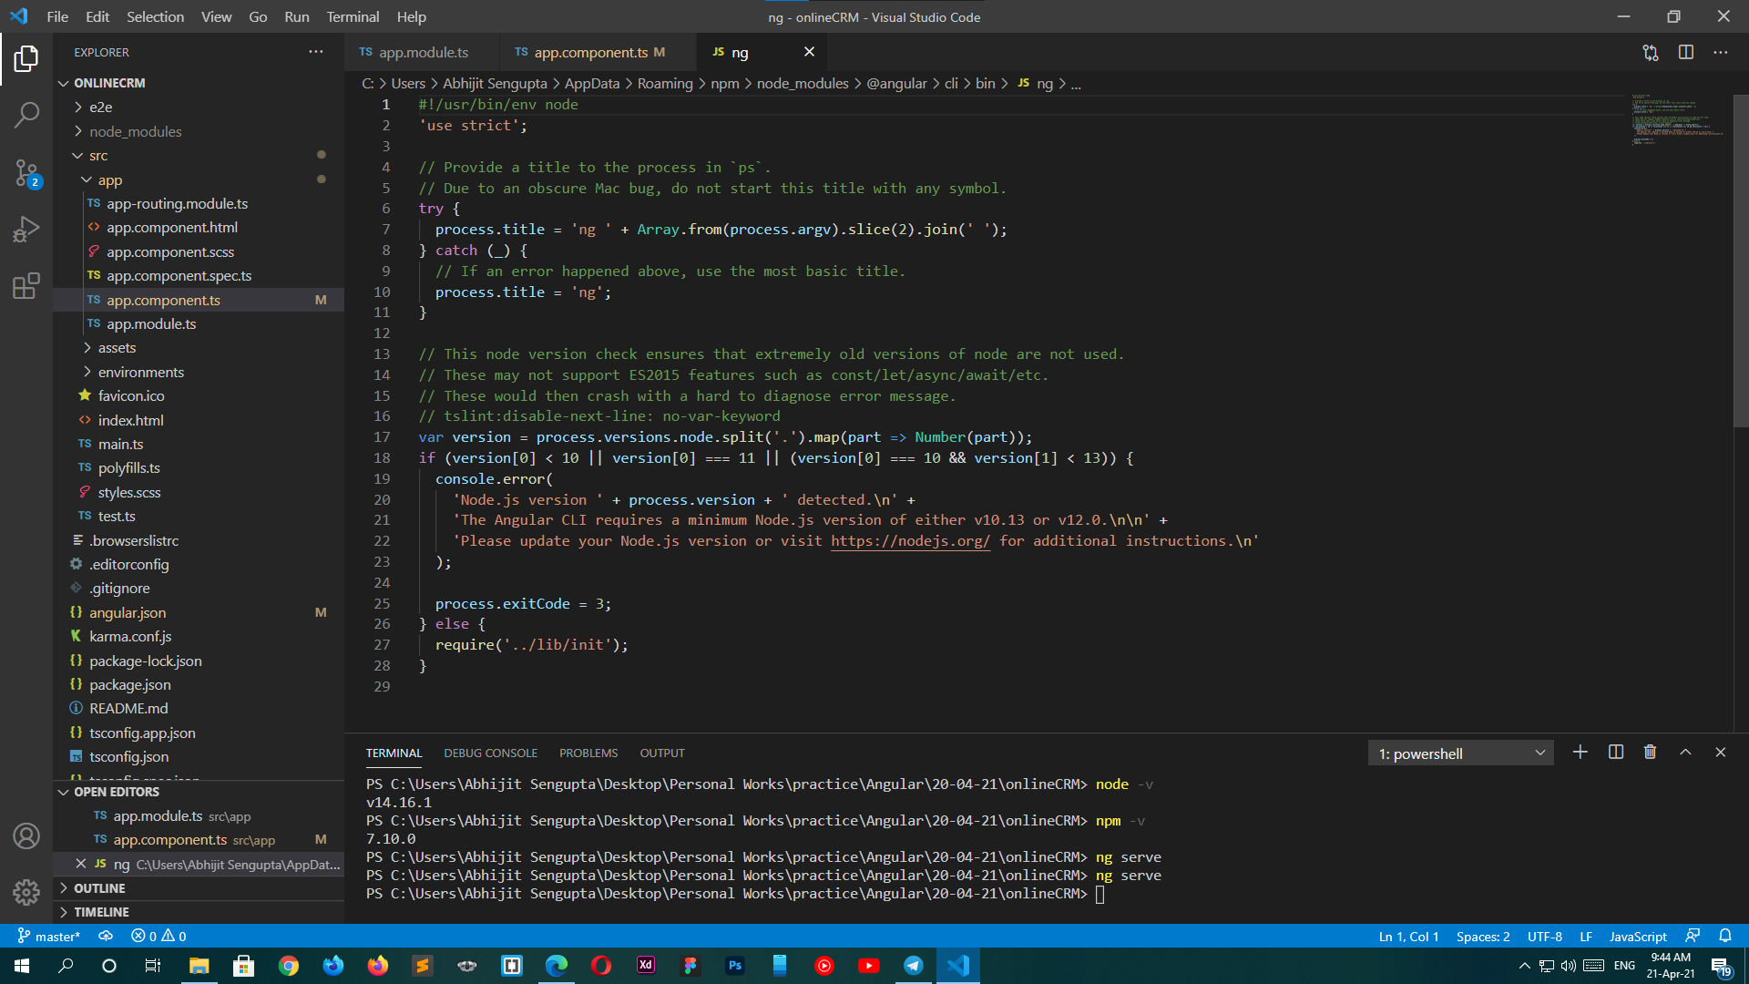Screen dimensions: 1749x984
Task: Click the Split Editor Right icon
Action: pos(1685,53)
